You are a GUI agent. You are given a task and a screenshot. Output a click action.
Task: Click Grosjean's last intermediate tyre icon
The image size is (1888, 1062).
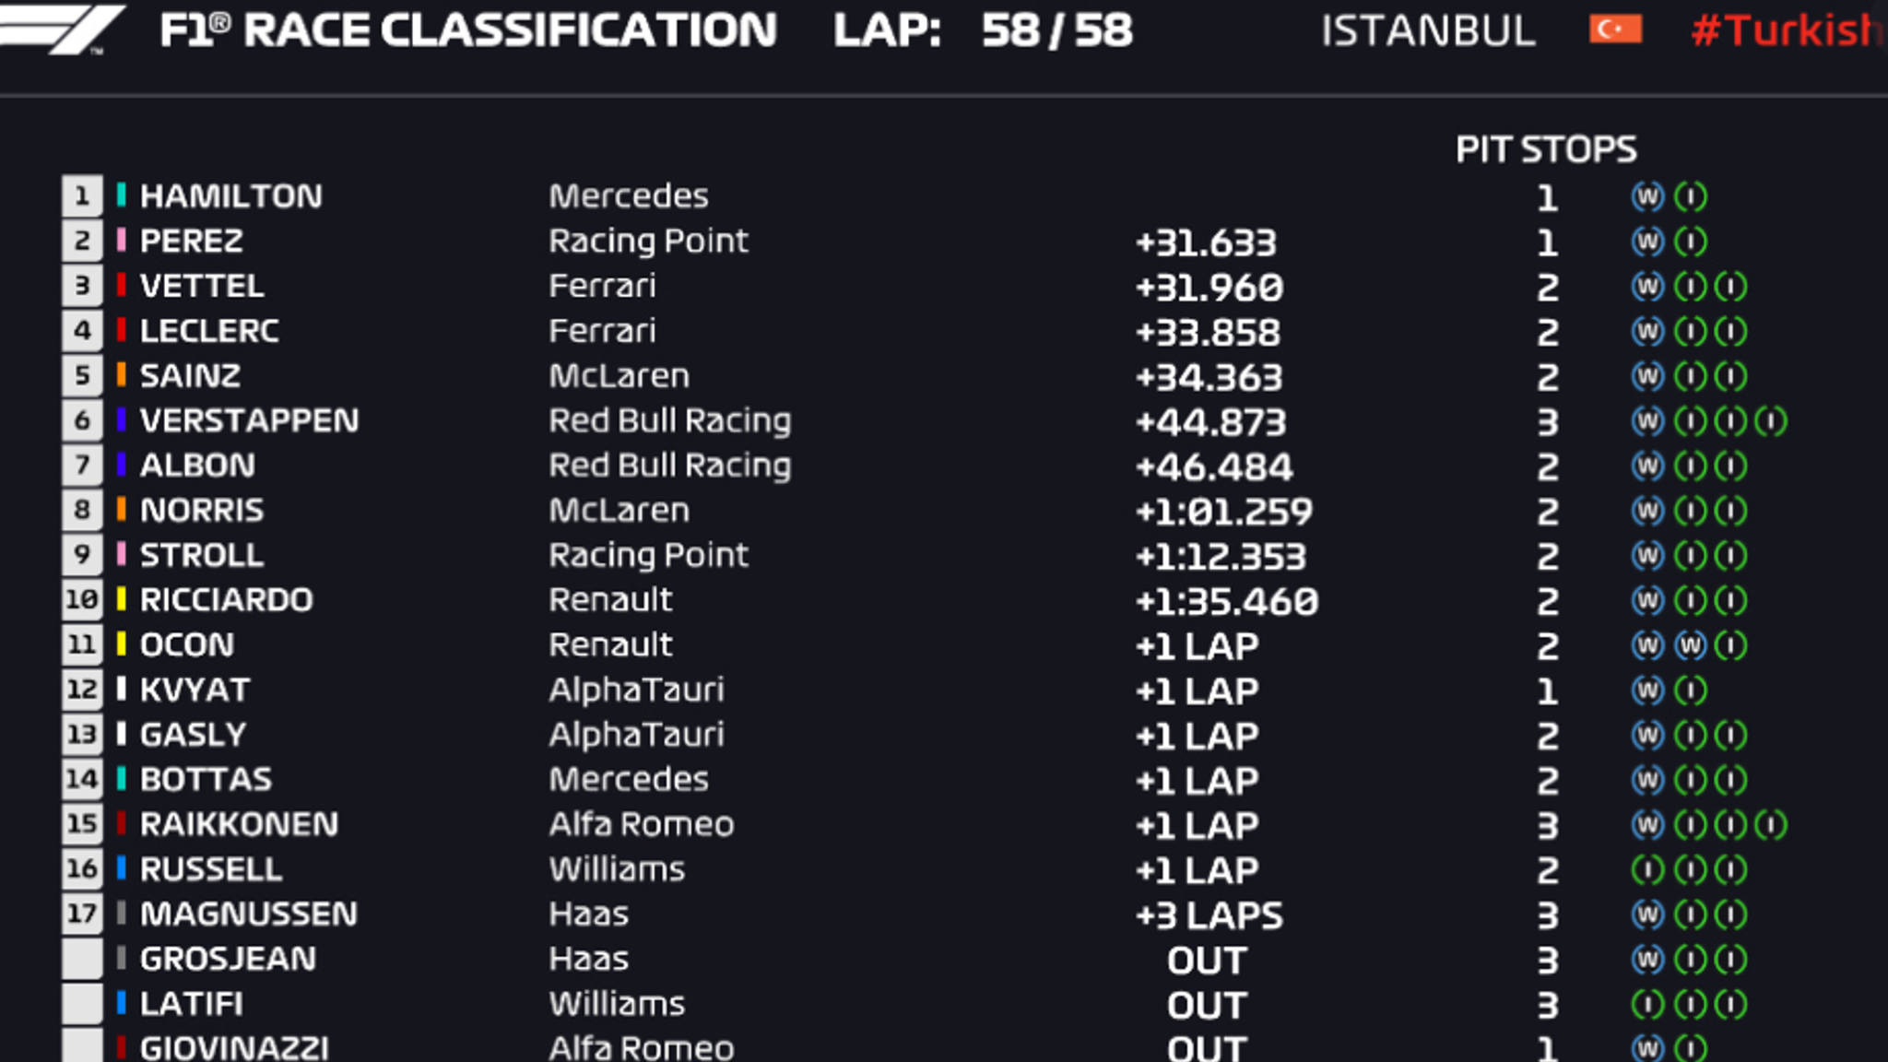tap(1731, 960)
